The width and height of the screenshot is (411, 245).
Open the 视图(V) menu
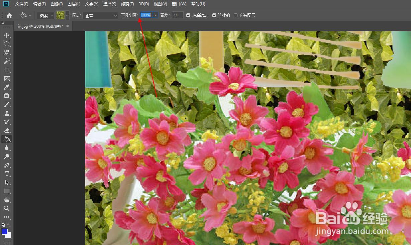tap(161, 4)
